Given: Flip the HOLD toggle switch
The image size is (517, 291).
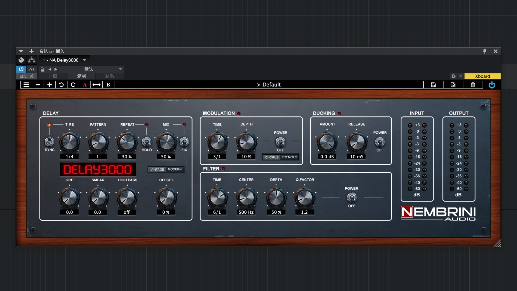Looking at the screenshot, I should pyautogui.click(x=146, y=141).
